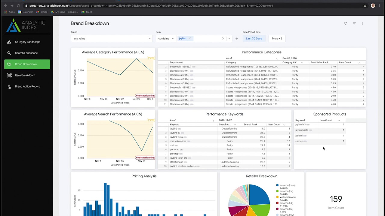Clear the Item filter field
Screen dimensions: 385x216
tap(223, 38)
